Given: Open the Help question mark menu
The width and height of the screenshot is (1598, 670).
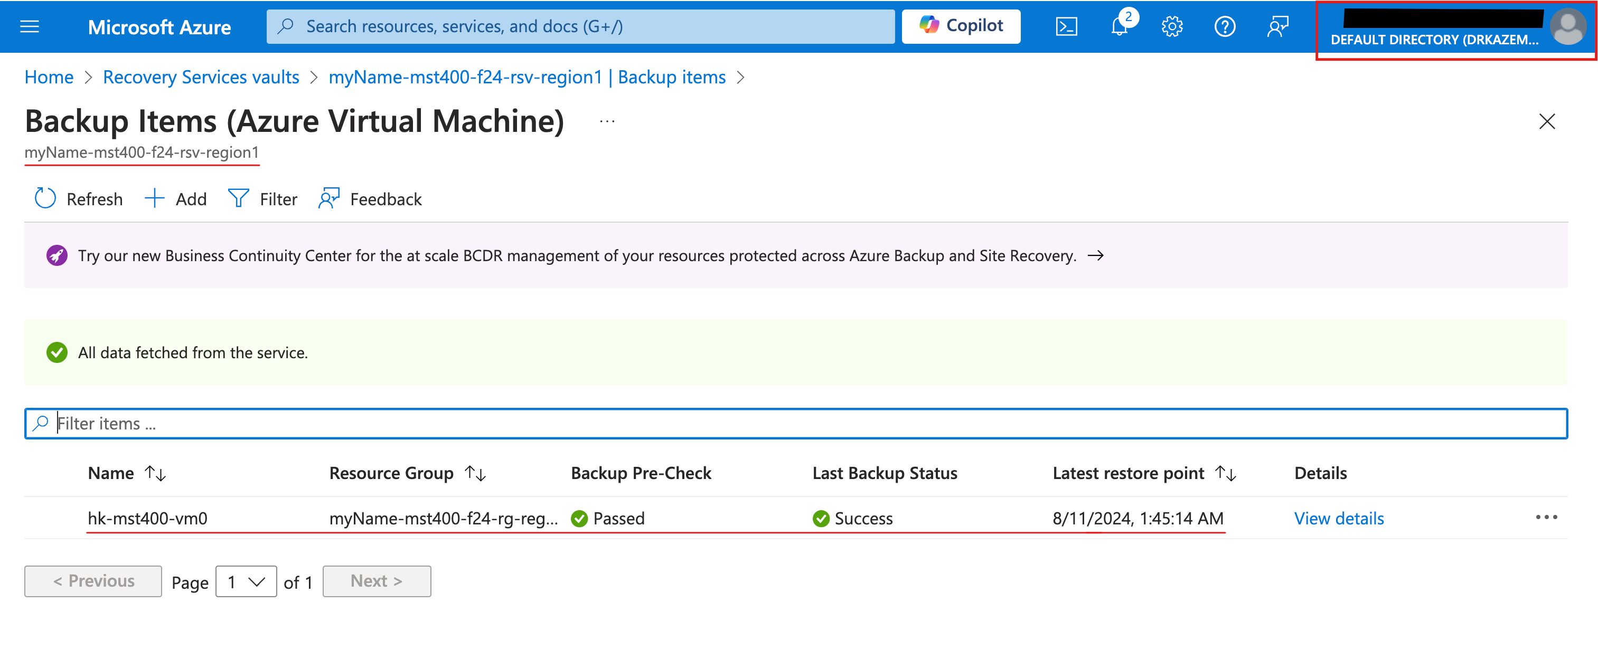Looking at the screenshot, I should pyautogui.click(x=1225, y=27).
